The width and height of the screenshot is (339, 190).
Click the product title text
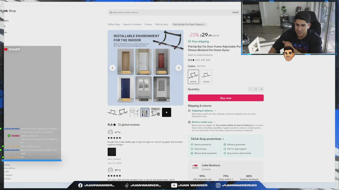215,48
